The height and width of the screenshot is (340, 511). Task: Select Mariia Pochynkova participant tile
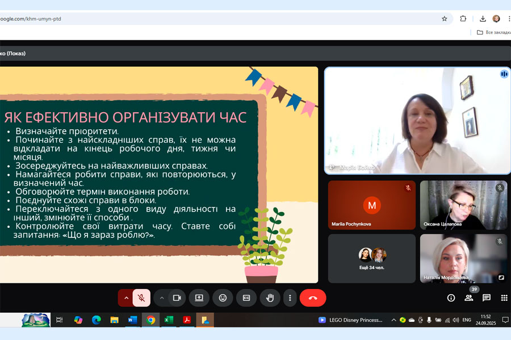pyautogui.click(x=372, y=205)
